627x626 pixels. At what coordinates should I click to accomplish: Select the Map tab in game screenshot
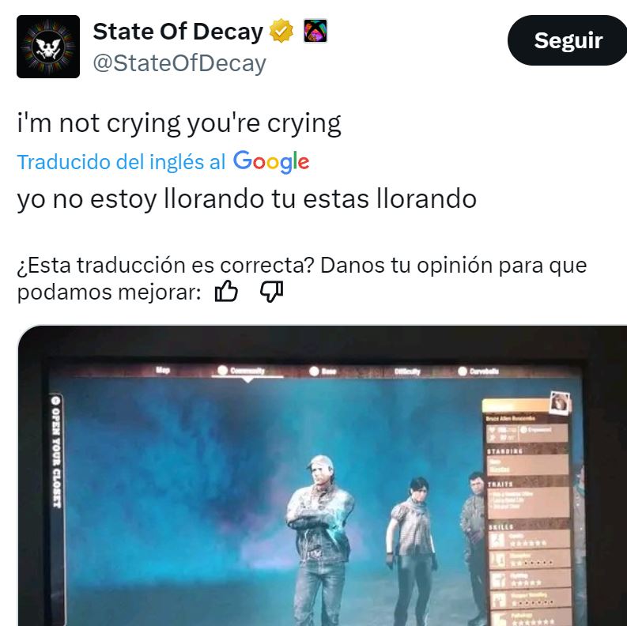tap(163, 370)
